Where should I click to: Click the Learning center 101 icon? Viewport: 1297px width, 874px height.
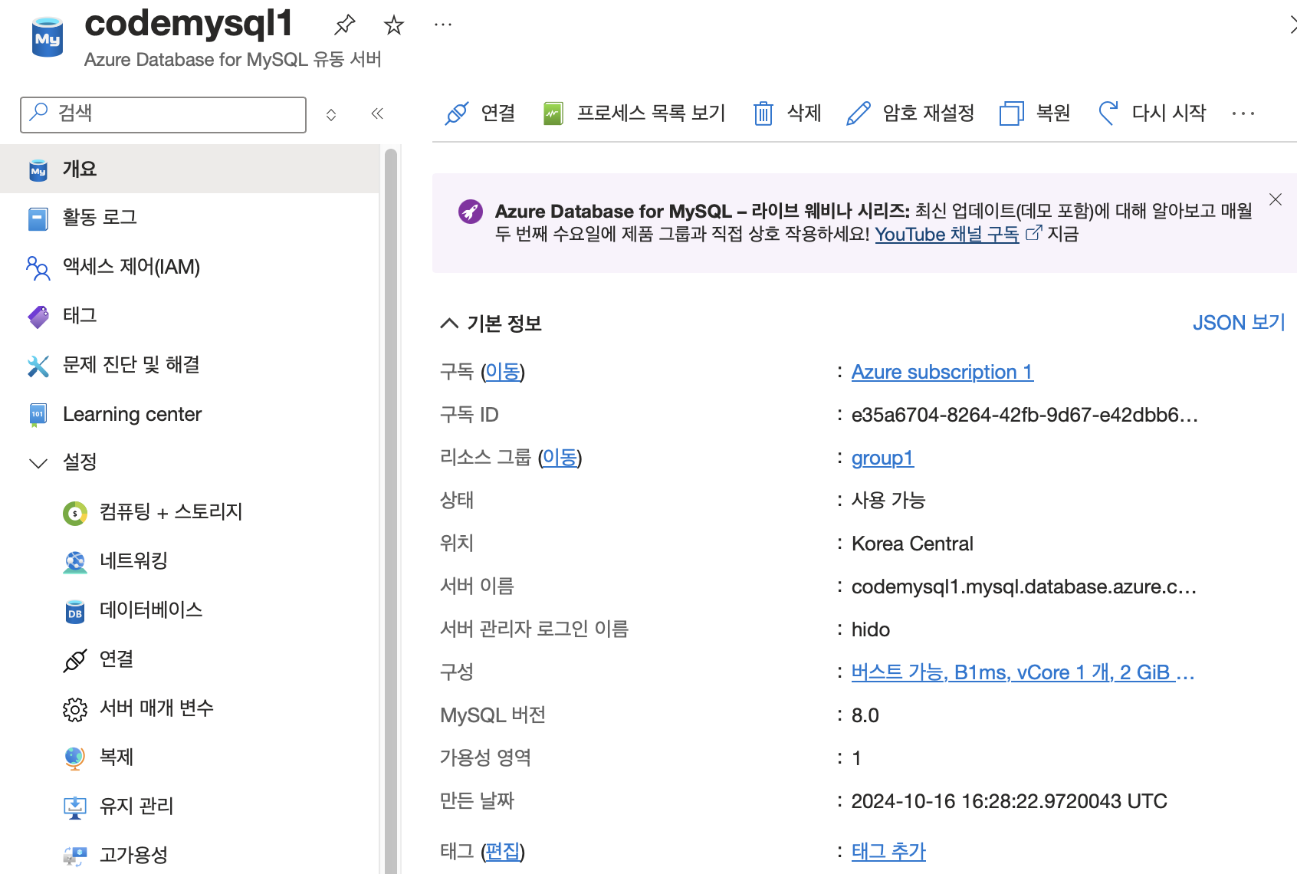tap(38, 415)
